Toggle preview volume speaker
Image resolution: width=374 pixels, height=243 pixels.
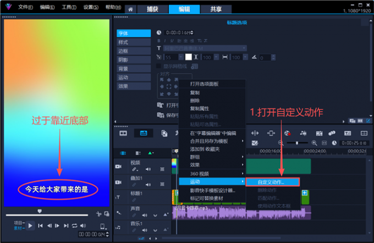click(x=83, y=225)
